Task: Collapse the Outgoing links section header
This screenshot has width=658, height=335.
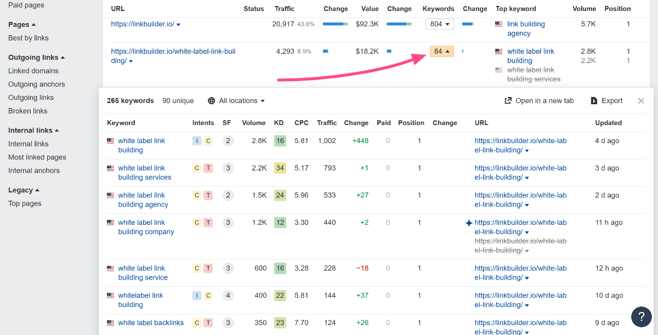Action: [36, 58]
